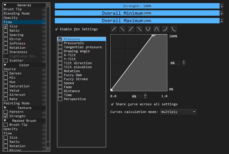This screenshot has height=154, width=229.
Task: Select the linear descending curve preset
Action: 122,29
